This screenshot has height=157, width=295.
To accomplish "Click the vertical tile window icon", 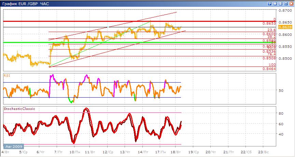I will [x=275, y=3].
